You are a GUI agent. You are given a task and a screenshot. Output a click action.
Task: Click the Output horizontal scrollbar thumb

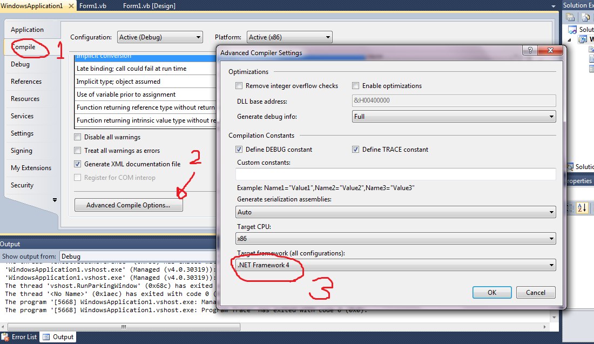click(x=124, y=327)
